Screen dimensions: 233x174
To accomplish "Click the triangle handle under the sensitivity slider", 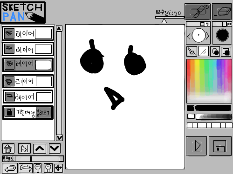I will pos(164,21).
